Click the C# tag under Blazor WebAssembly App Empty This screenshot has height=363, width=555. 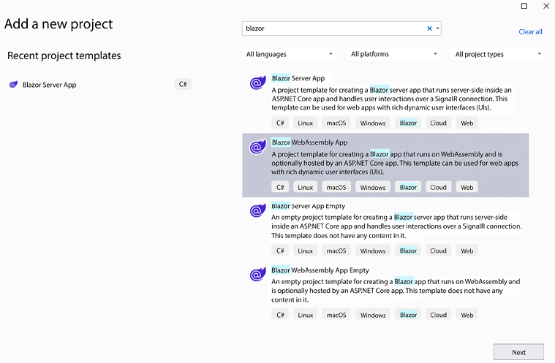click(x=280, y=315)
